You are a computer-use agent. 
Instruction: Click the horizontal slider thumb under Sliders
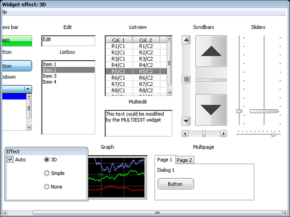coord(273,134)
